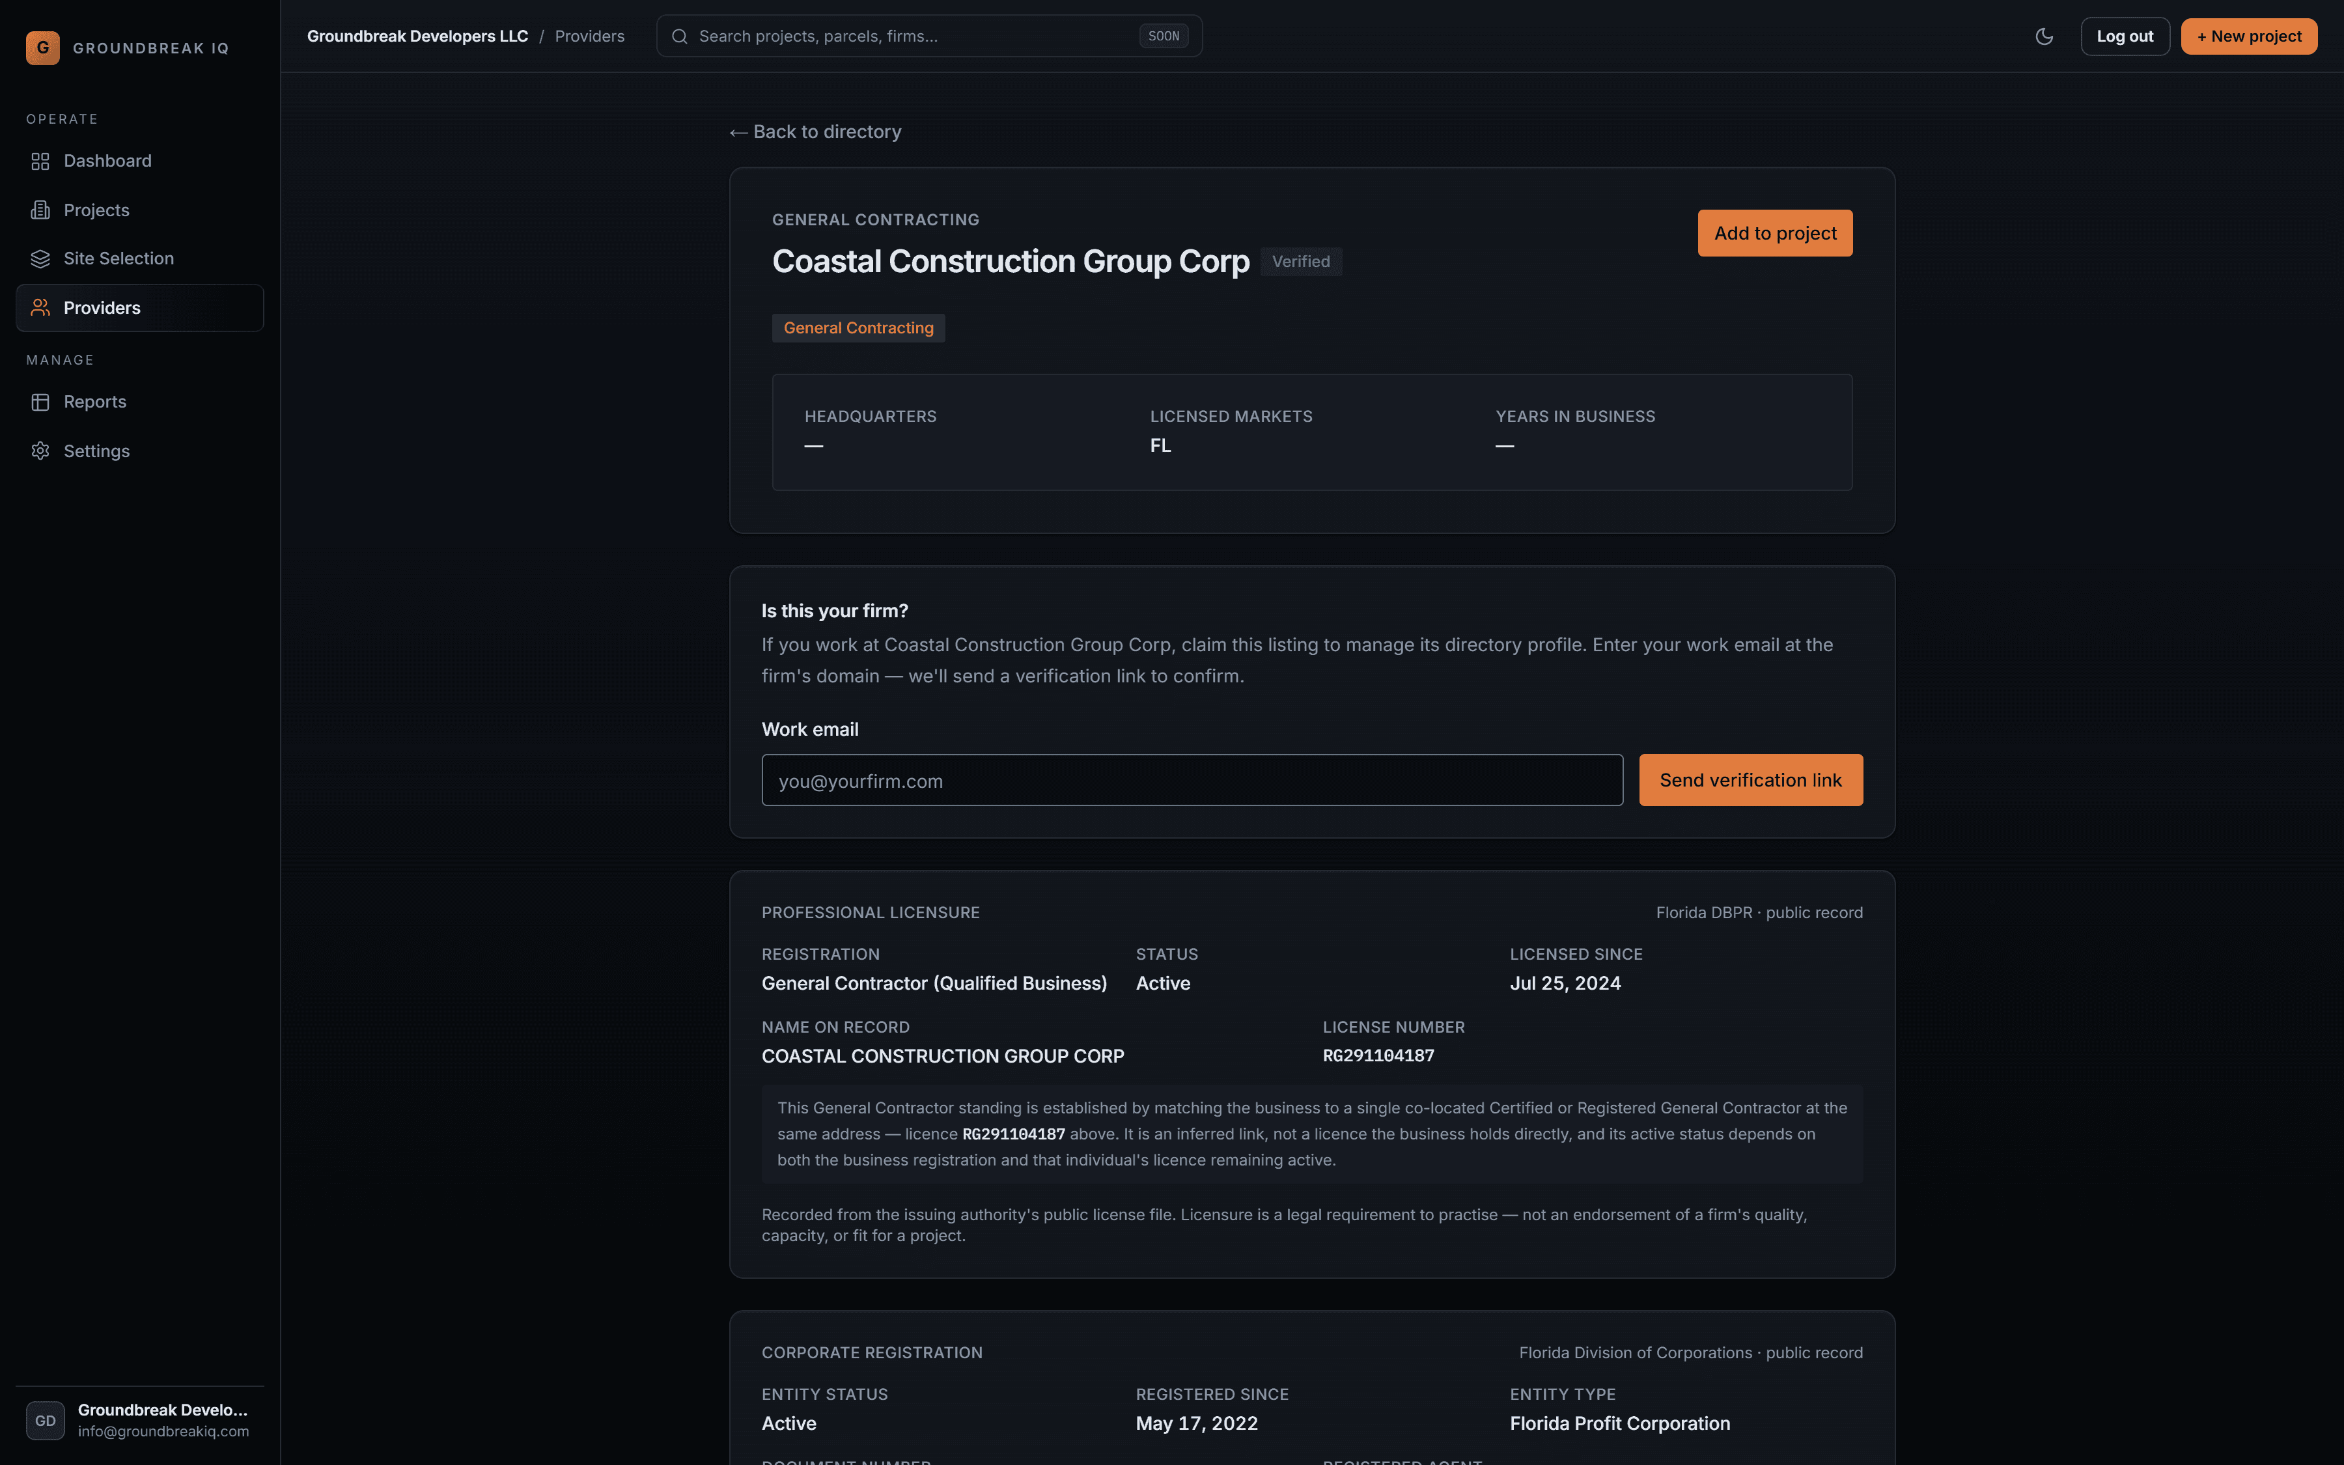Click Florida DBPR public record label
Image resolution: width=2344 pixels, height=1465 pixels.
(1759, 913)
